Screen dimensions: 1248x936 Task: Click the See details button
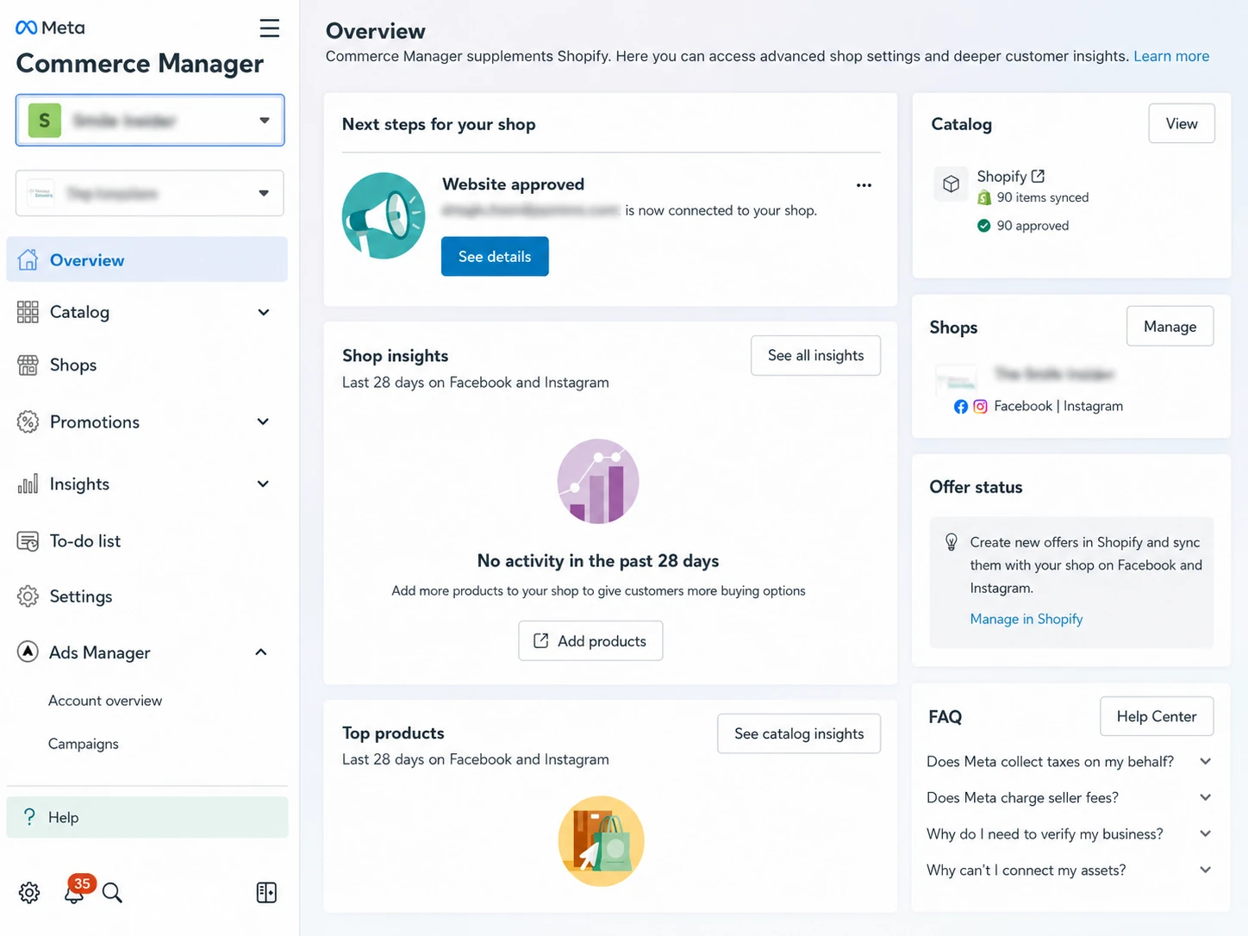(x=495, y=257)
